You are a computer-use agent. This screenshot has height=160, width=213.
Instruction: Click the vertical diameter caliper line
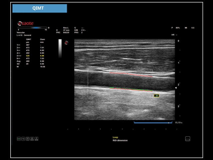(x=88, y=83)
